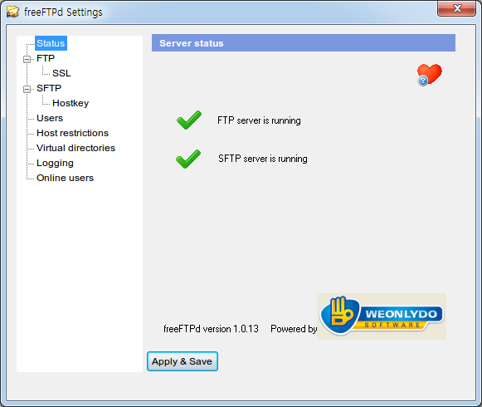Collapse the FTP tree node
This screenshot has width=482, height=407.
(27, 59)
